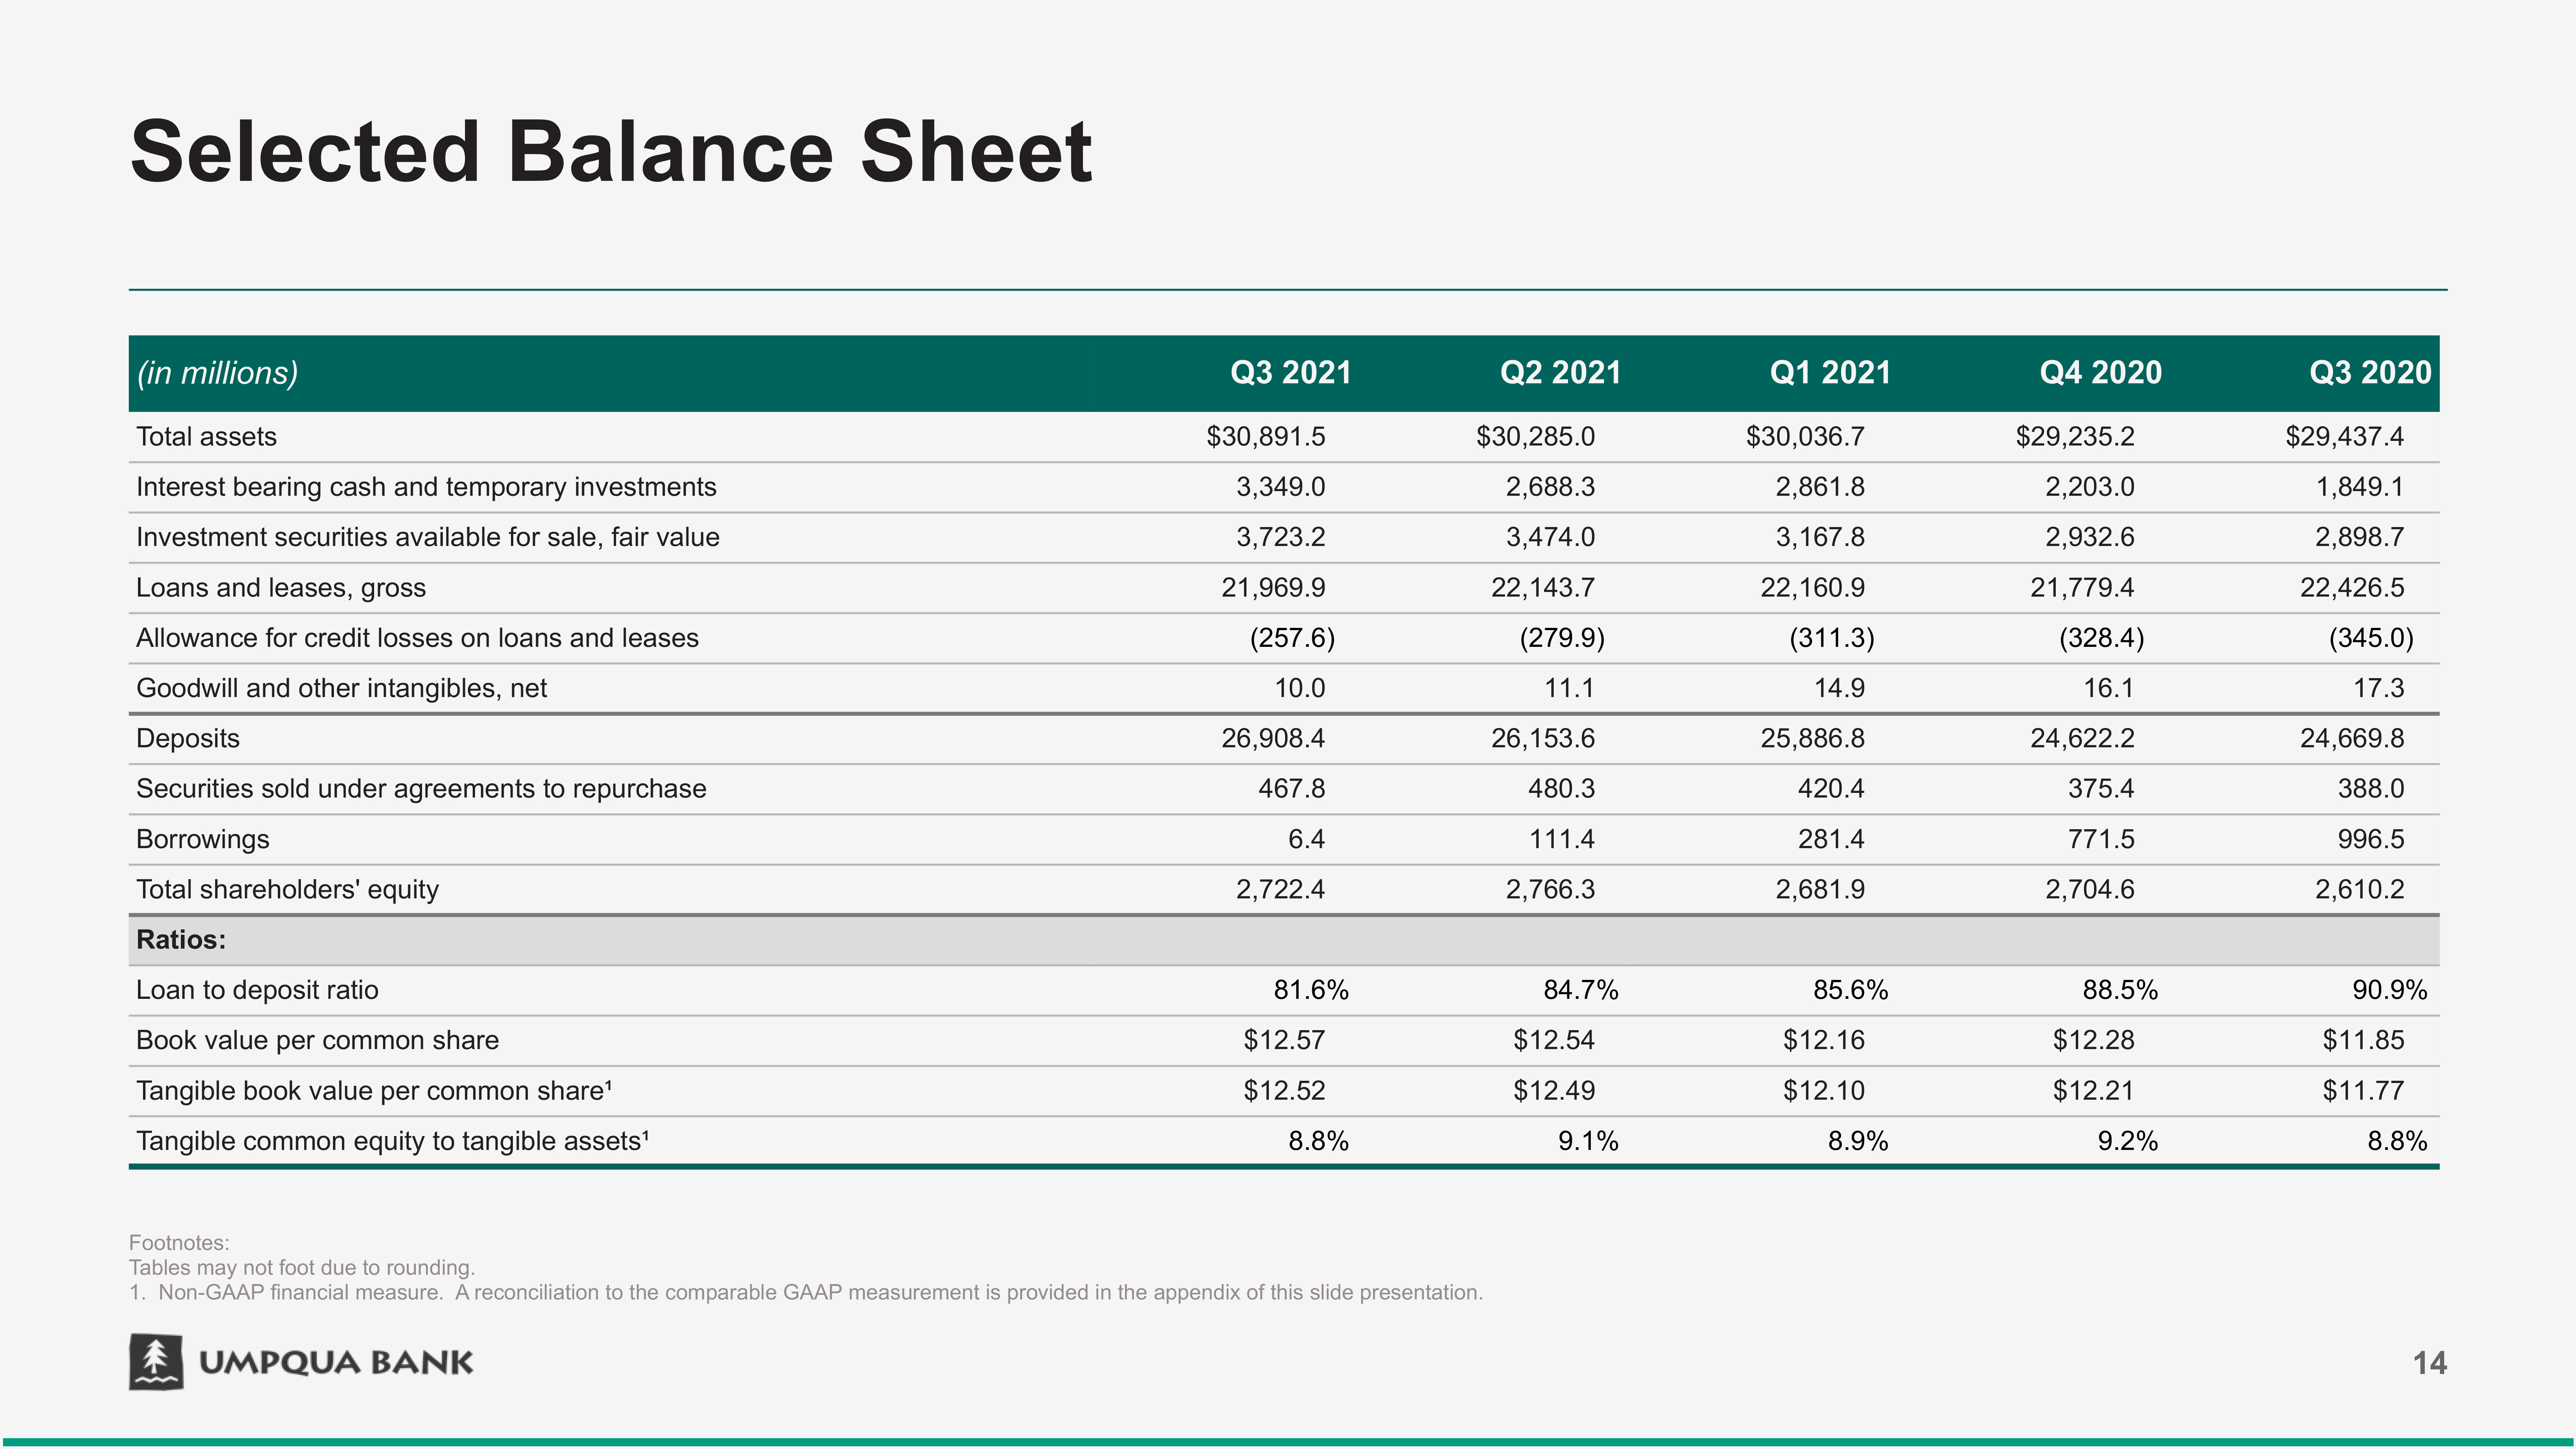
Task: Click the Ratios section header row
Action: [181, 940]
